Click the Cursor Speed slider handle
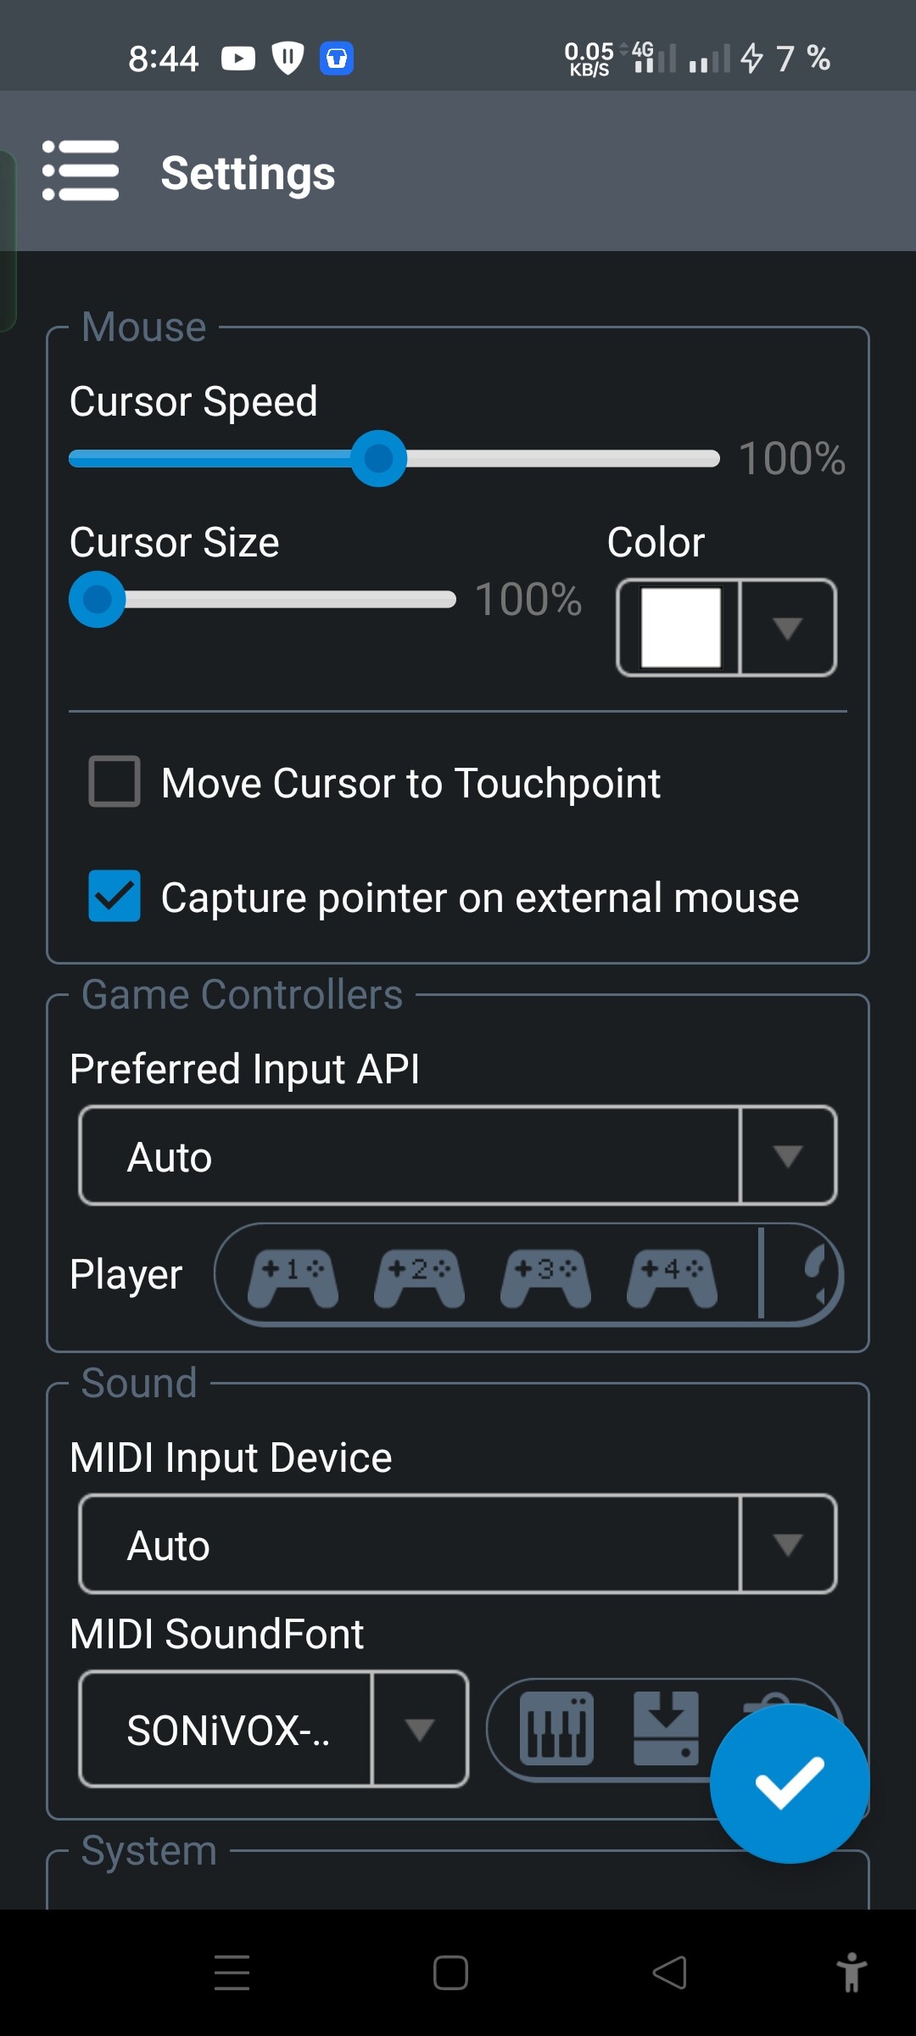916x2036 pixels. [x=378, y=458]
